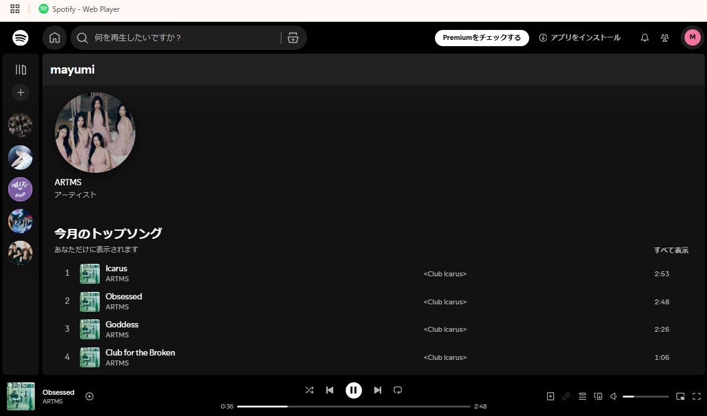The height and width of the screenshot is (416, 707).
Task: Click mayumi profile header title
Action: tap(72, 69)
